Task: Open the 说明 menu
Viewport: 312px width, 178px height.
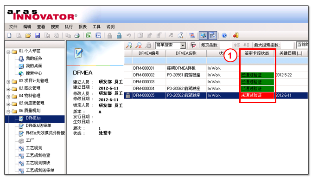Action: tap(110, 27)
